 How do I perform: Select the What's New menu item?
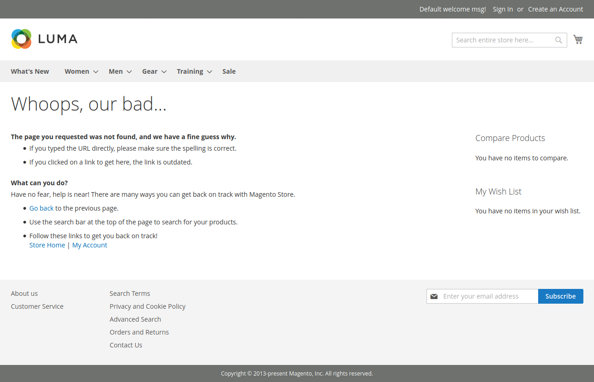pos(30,71)
